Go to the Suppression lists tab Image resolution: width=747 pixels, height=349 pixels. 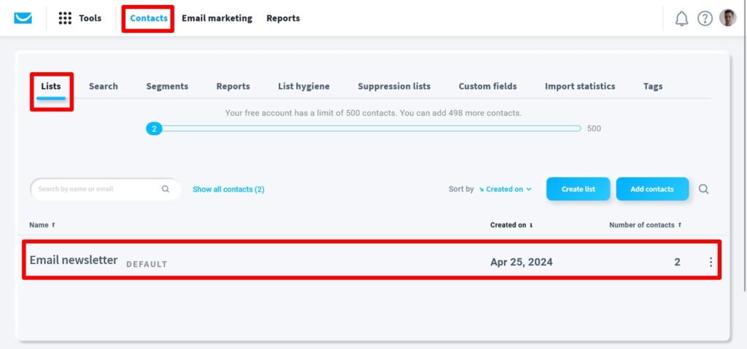click(394, 86)
